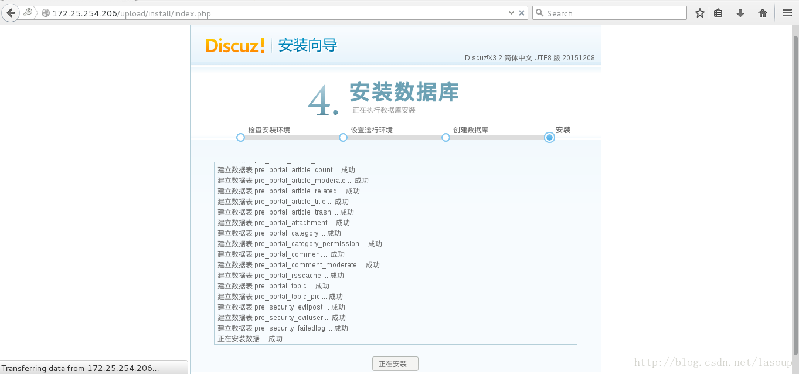Click log line pre_portal_topic ... 成功
This screenshot has width=799, height=374.
(x=273, y=286)
